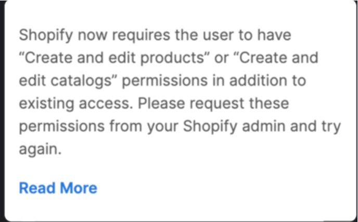Click the word "More" in blue link
358x222 pixels.
(79, 188)
